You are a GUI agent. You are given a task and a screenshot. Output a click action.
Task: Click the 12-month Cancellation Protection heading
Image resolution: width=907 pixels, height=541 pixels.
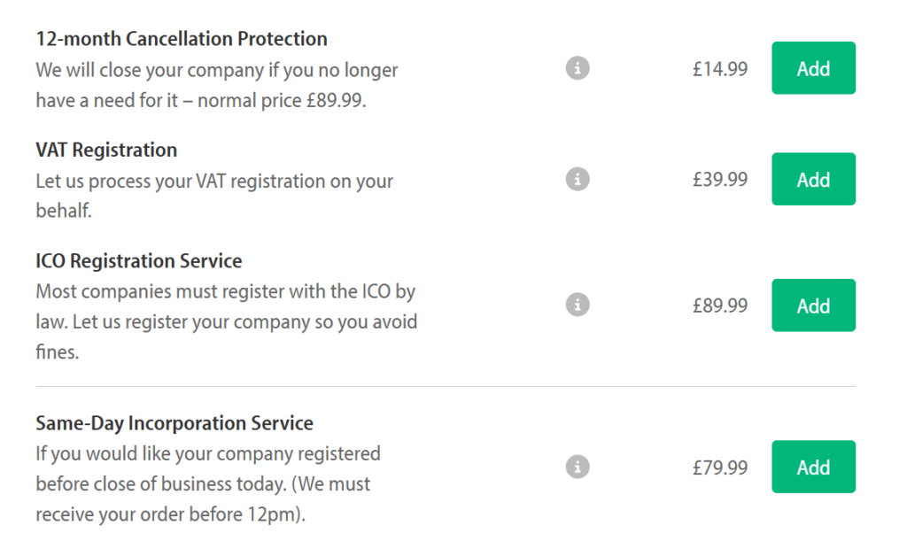pos(181,38)
